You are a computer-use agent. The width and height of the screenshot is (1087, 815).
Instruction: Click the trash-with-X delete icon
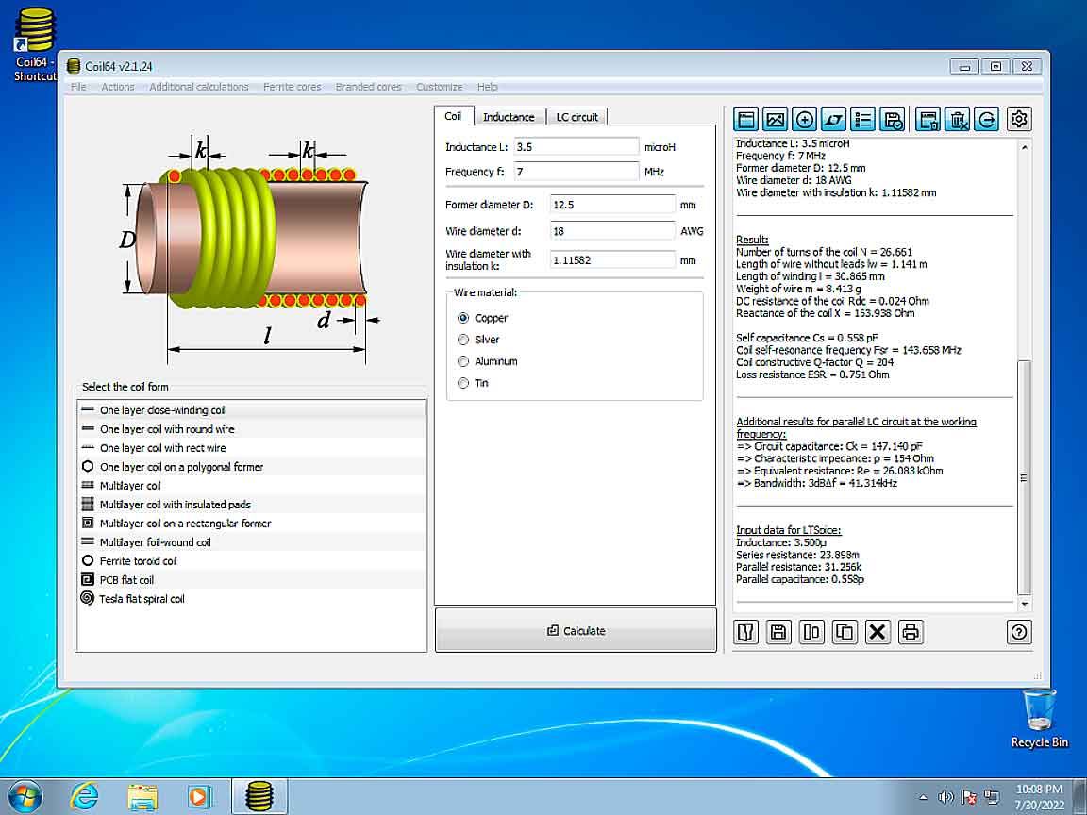pos(958,119)
